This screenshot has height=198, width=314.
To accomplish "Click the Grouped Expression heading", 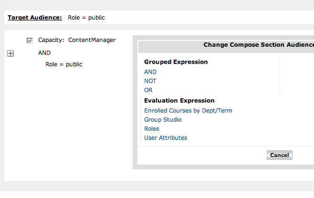I will coord(176,62).
